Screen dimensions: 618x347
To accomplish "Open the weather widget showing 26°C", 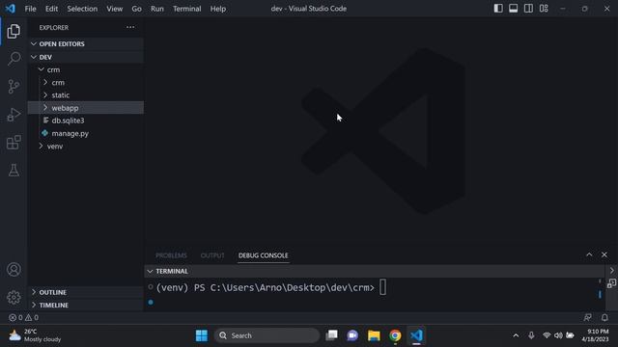I will [x=35, y=335].
